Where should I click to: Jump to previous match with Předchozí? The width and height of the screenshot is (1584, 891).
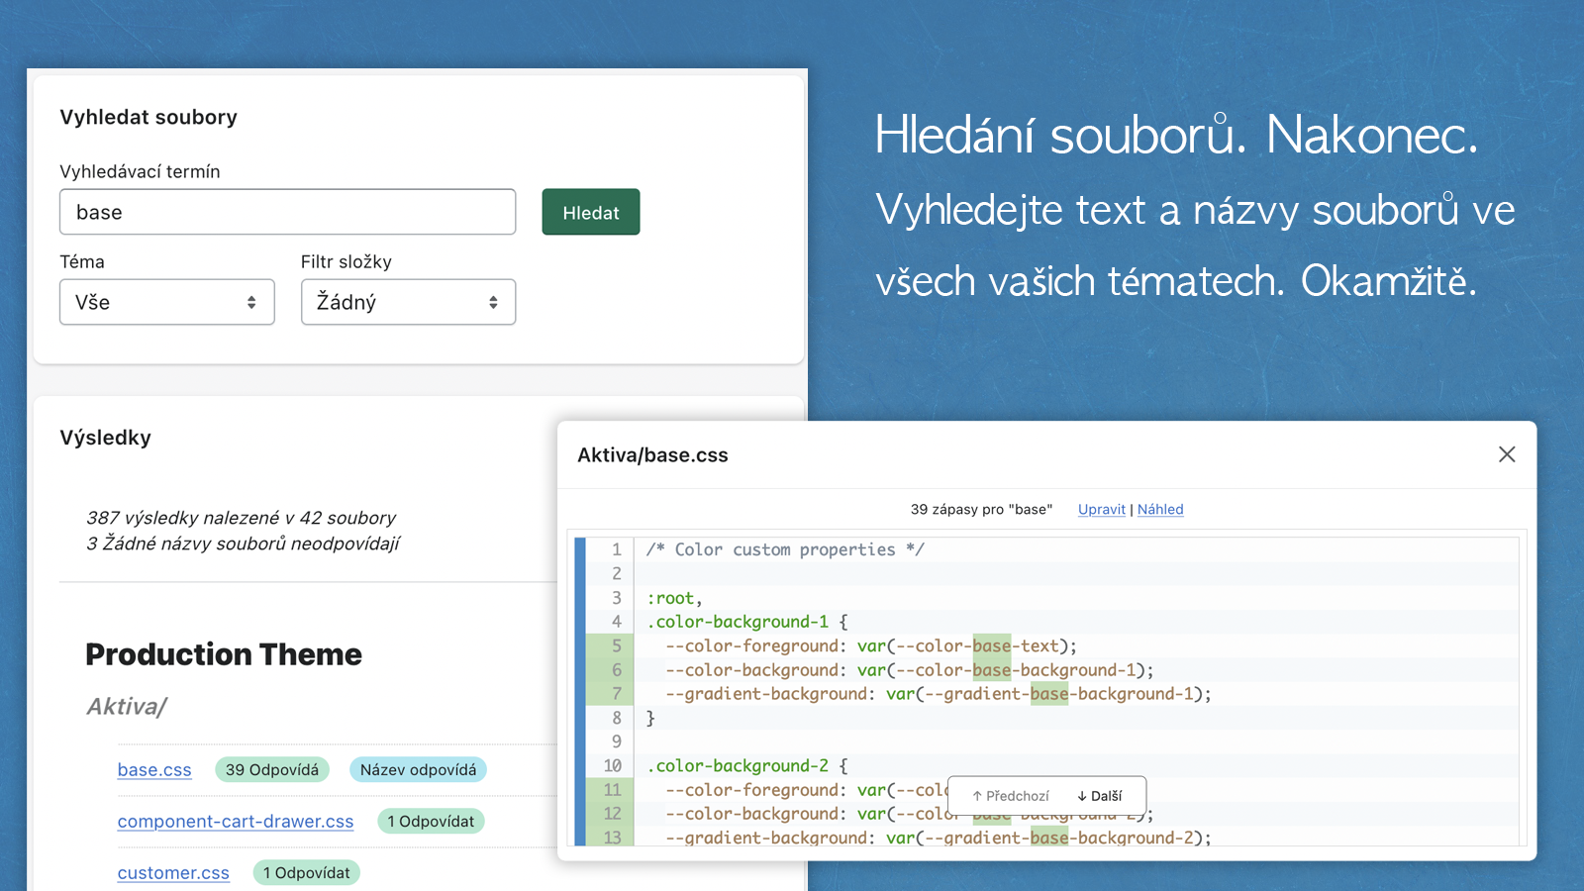click(x=1011, y=796)
